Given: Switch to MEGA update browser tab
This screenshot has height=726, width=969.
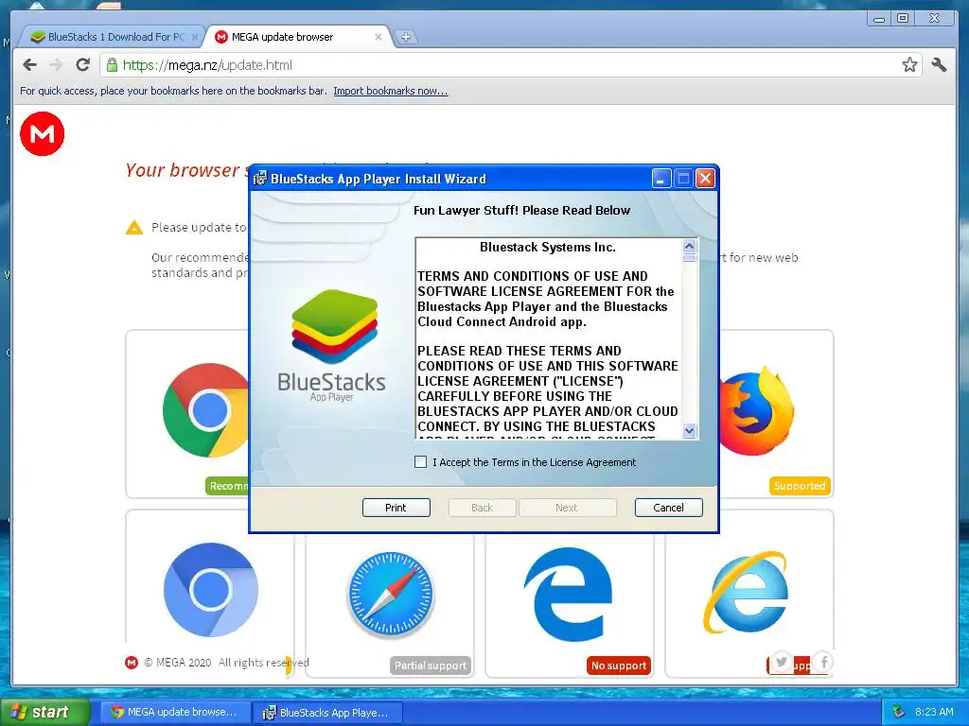Looking at the screenshot, I should pyautogui.click(x=298, y=37).
